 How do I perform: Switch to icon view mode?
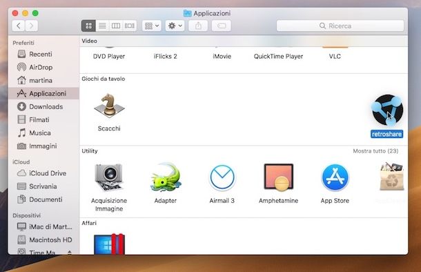(x=88, y=26)
